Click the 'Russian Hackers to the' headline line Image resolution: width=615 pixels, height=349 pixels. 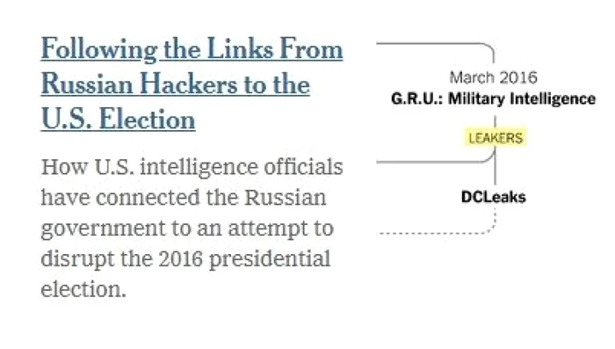176,84
